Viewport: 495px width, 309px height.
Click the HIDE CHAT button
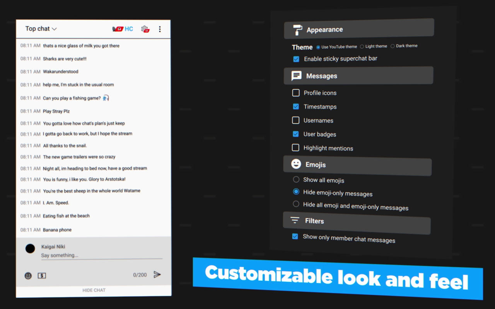(x=94, y=290)
